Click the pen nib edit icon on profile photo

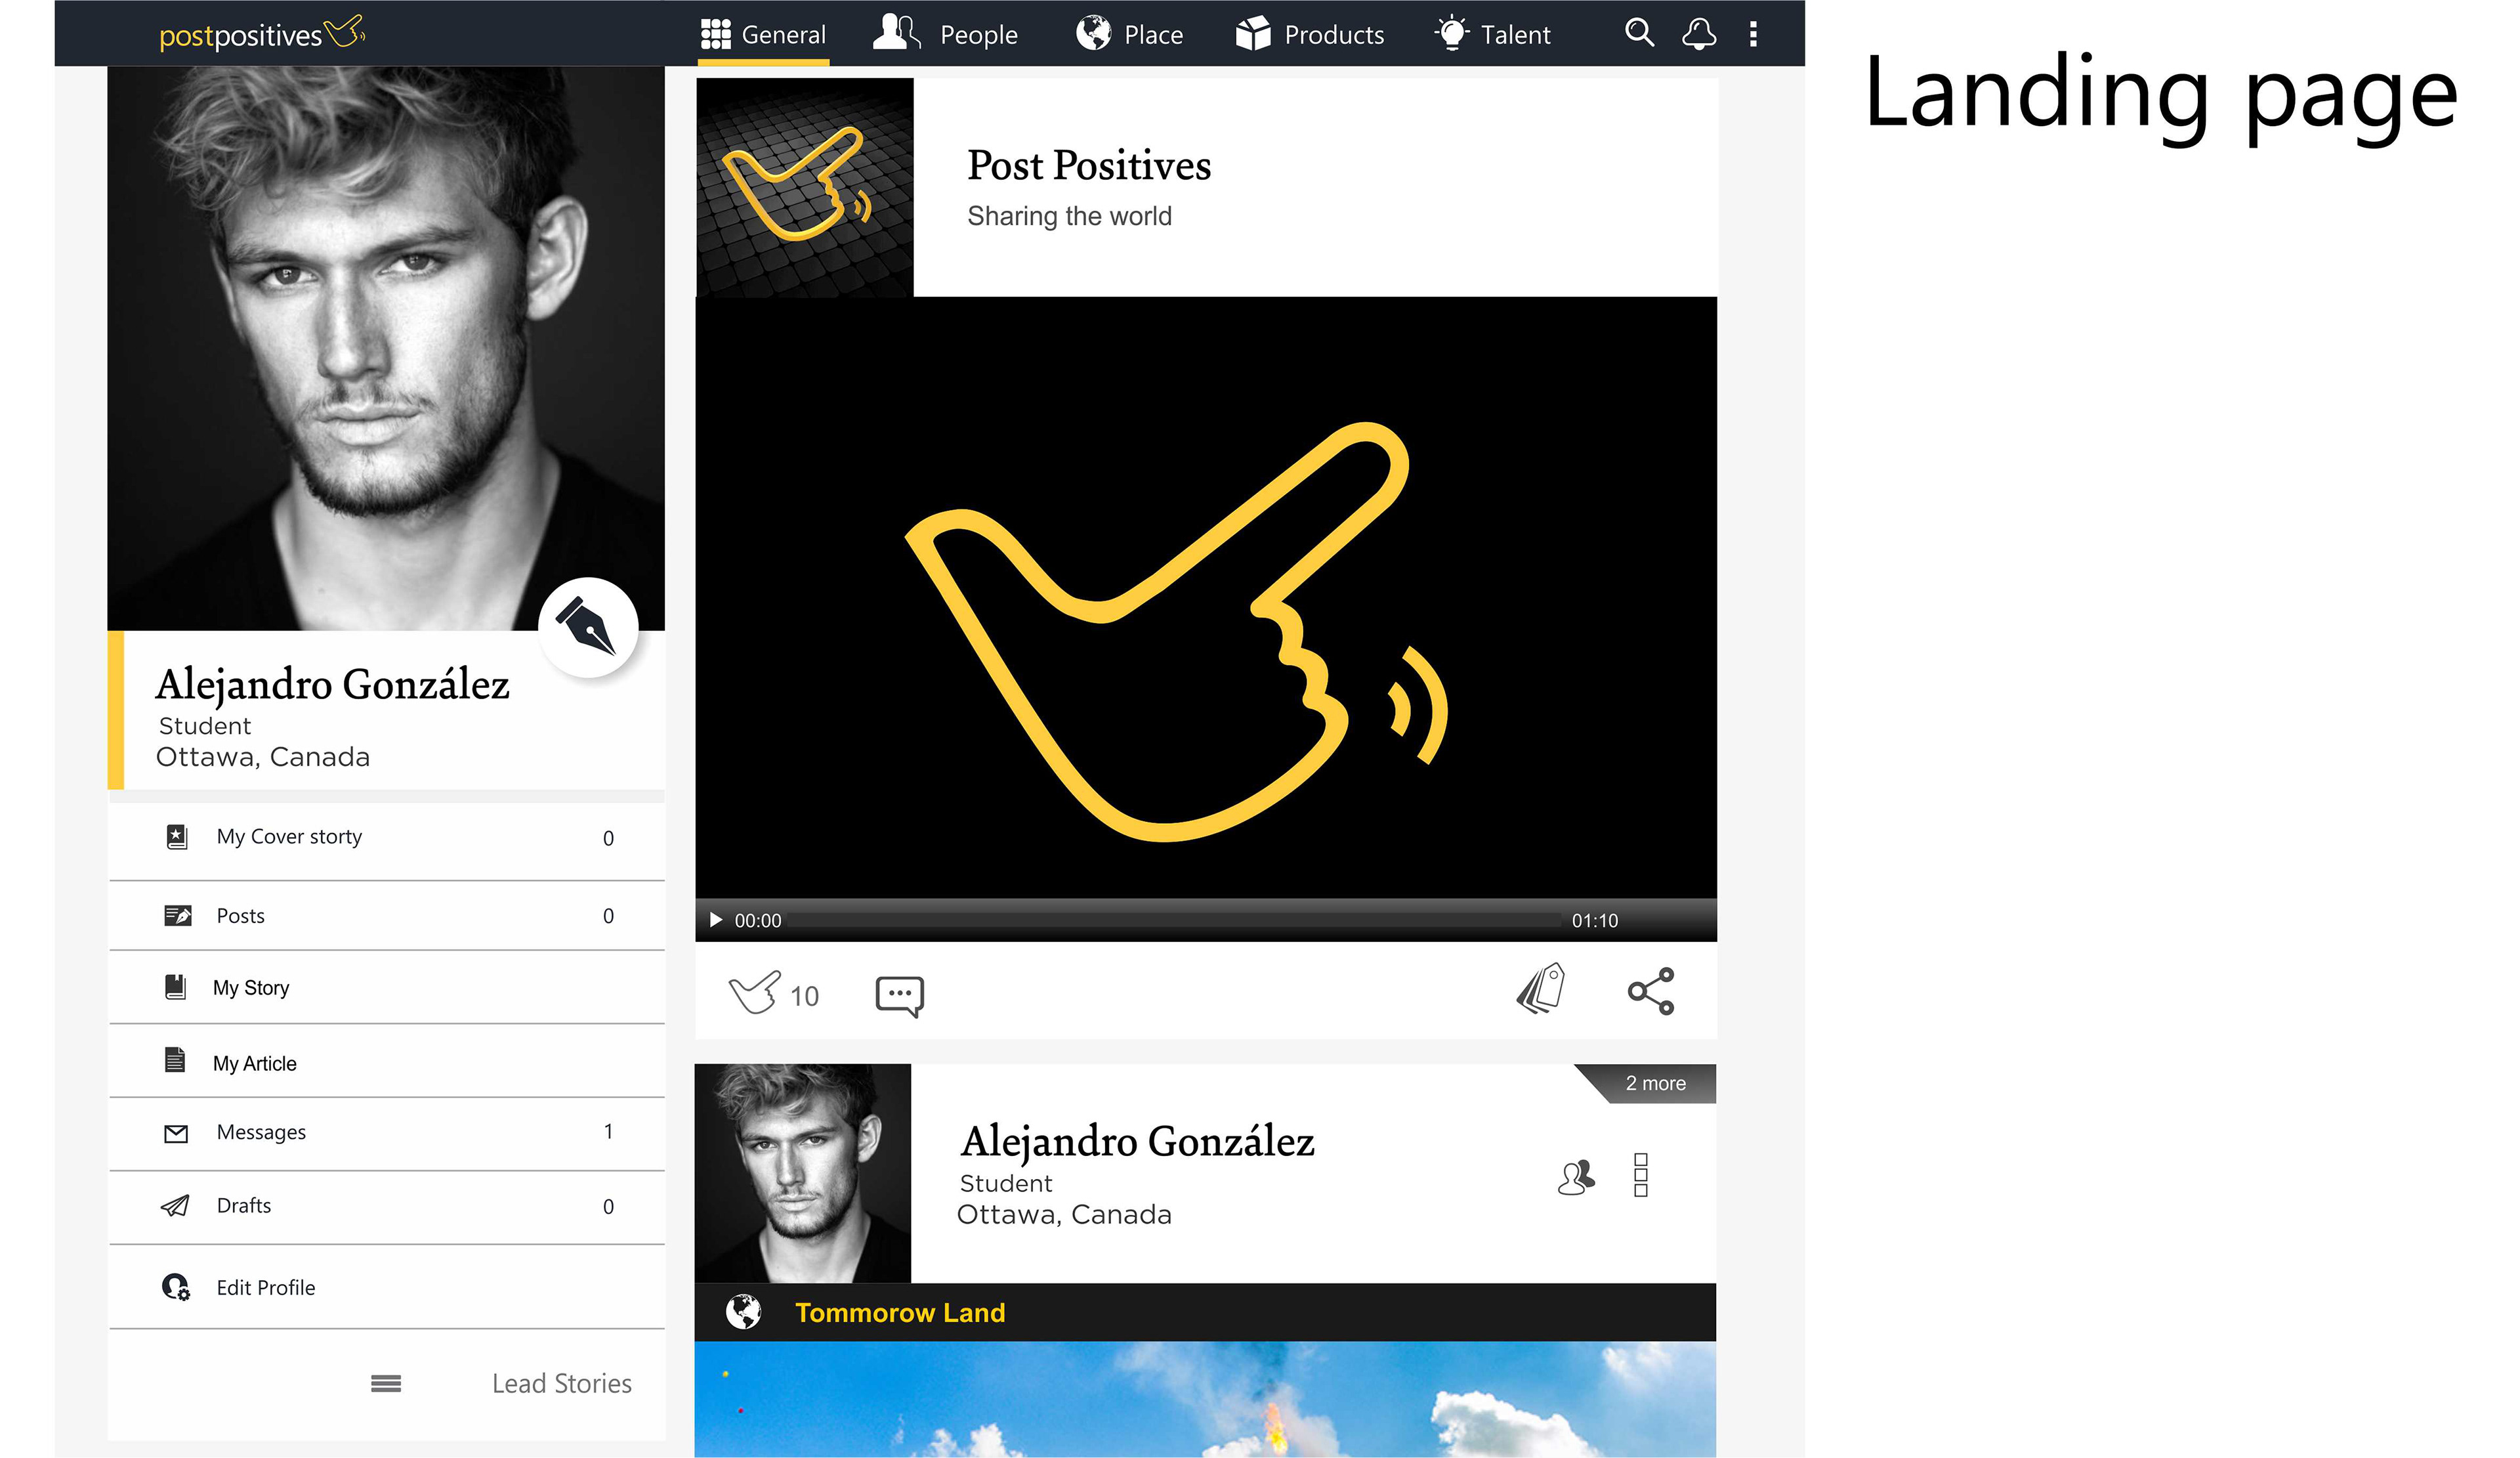[588, 627]
